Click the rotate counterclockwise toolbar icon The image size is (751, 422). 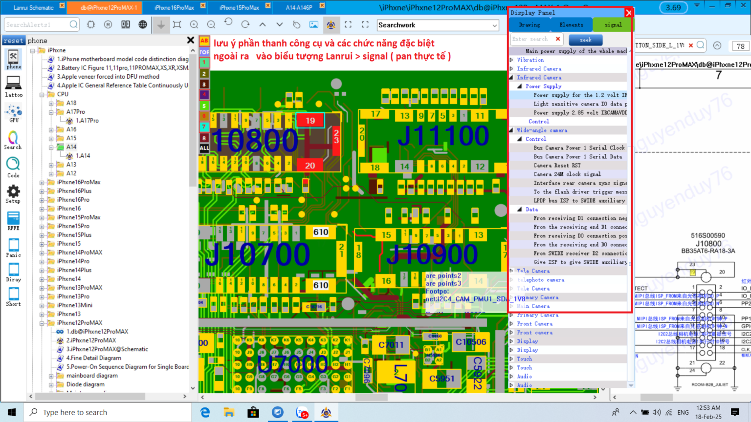(x=228, y=23)
